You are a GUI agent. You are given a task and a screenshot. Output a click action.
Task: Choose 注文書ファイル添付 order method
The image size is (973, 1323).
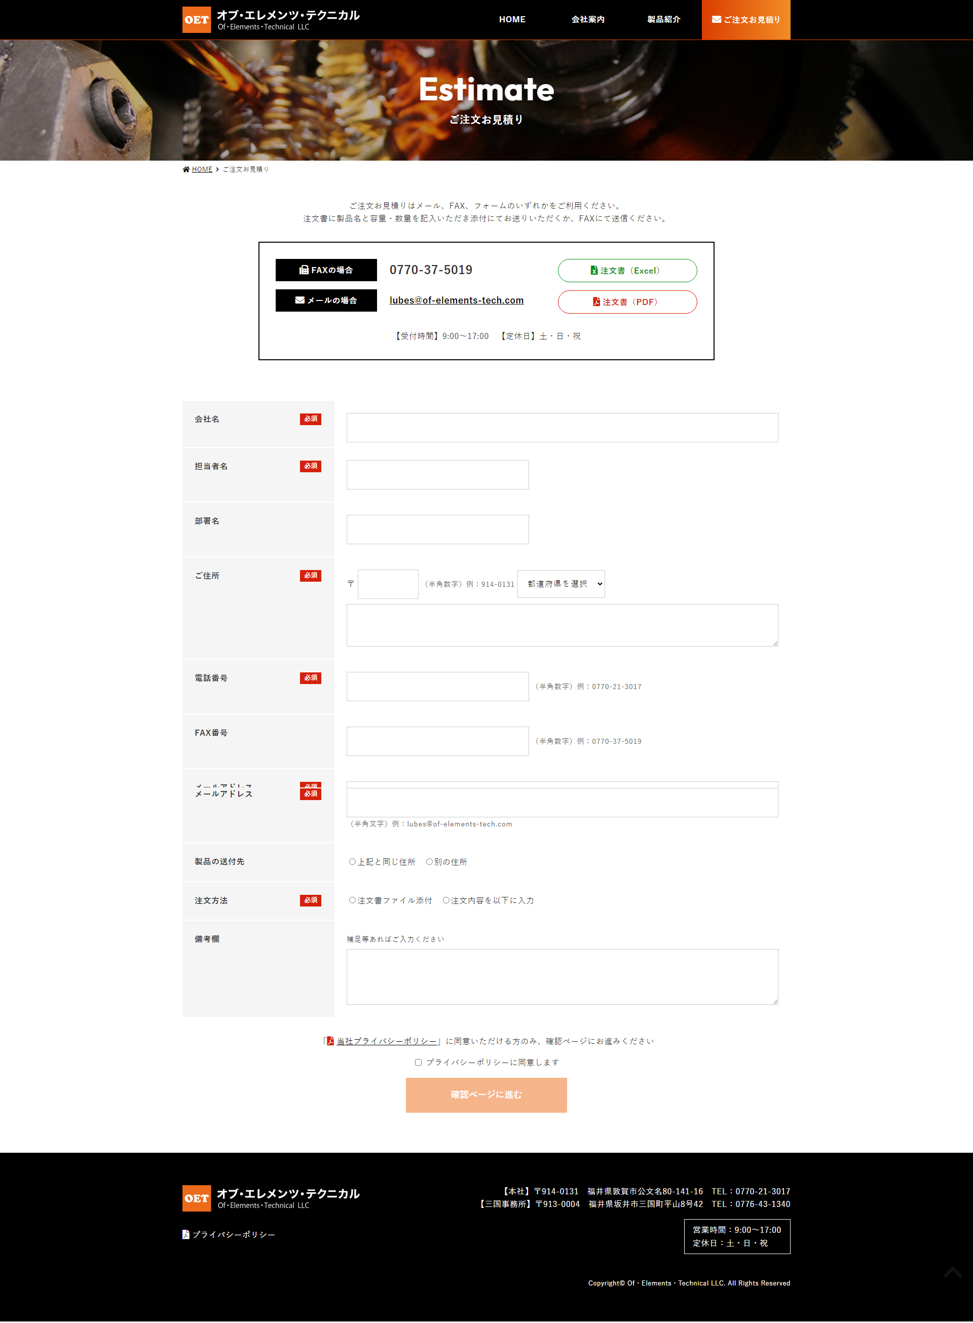click(x=352, y=900)
